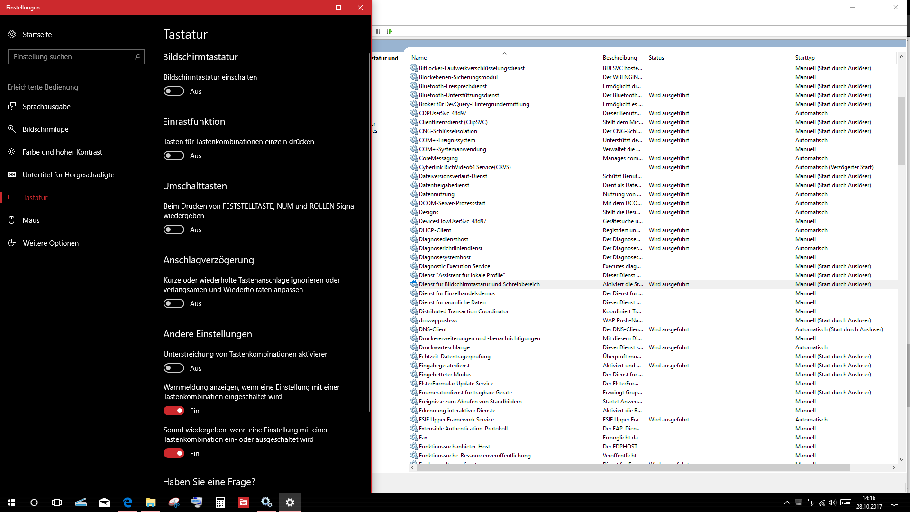Click the horizontal scrollbar left arrow in Services
The width and height of the screenshot is (910, 512).
click(x=413, y=467)
